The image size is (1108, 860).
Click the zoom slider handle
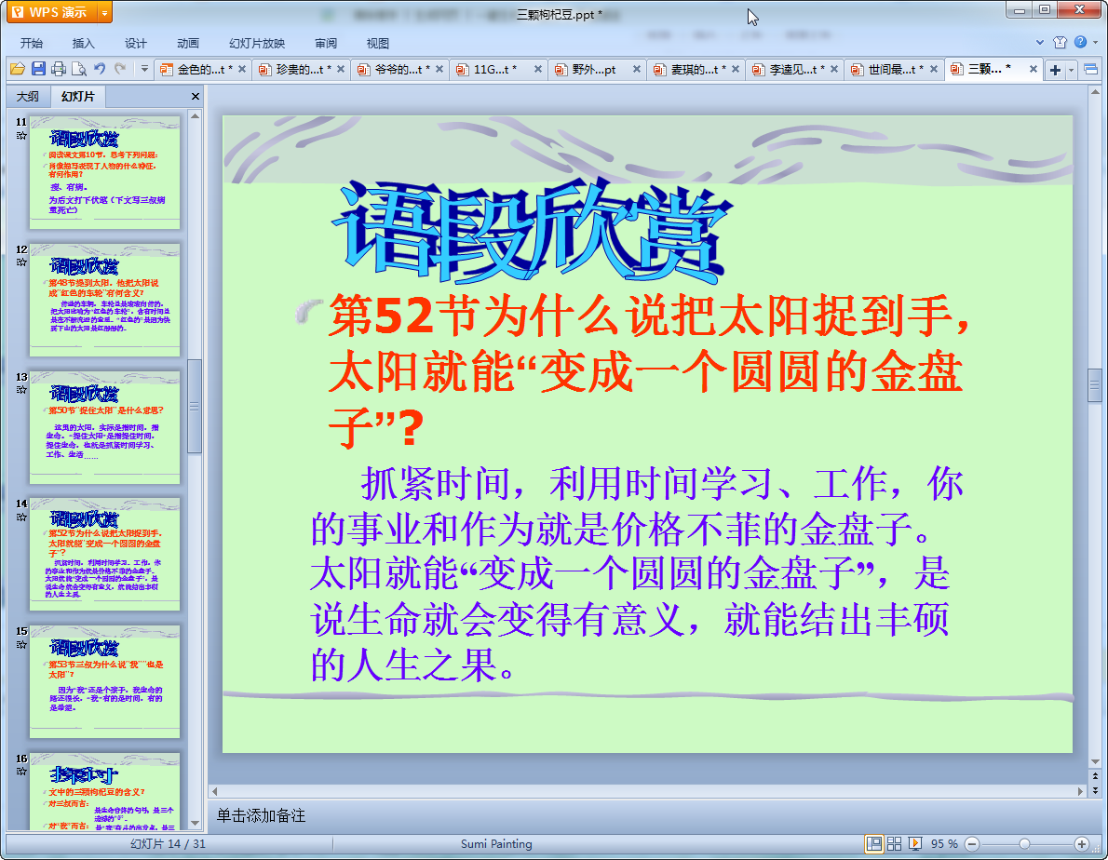[1024, 844]
